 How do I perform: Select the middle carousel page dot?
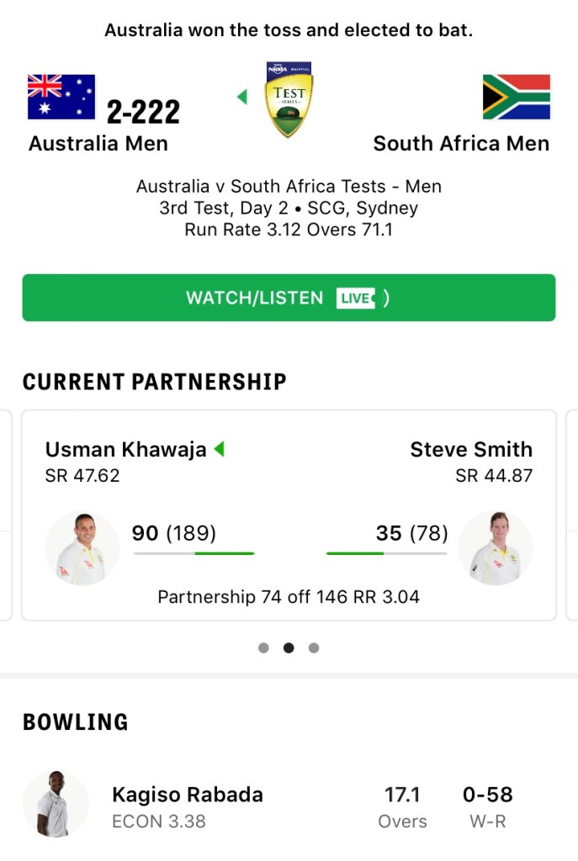pyautogui.click(x=289, y=647)
